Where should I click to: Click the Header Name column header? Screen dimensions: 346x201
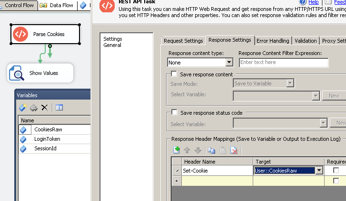(217, 162)
